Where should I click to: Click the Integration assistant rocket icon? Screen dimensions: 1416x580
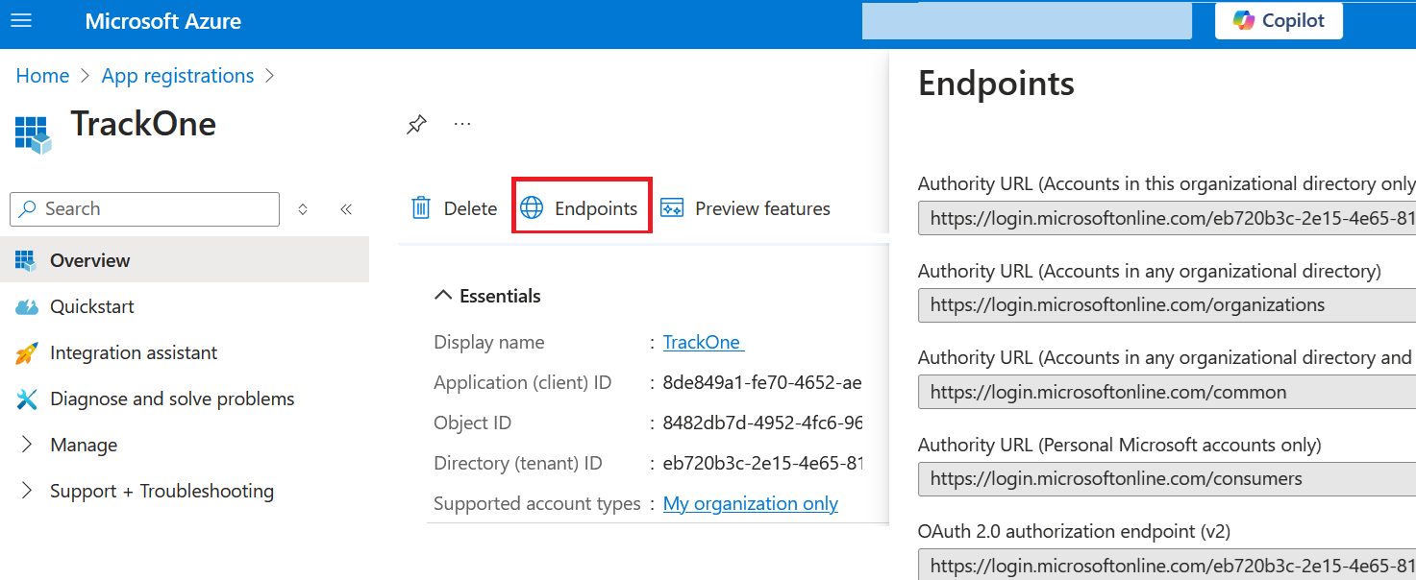26,353
